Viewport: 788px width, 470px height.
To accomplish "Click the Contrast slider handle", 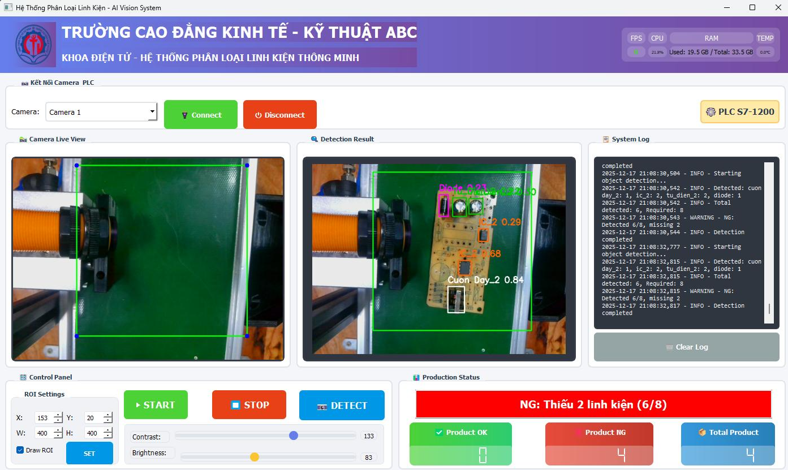I will (x=293, y=435).
